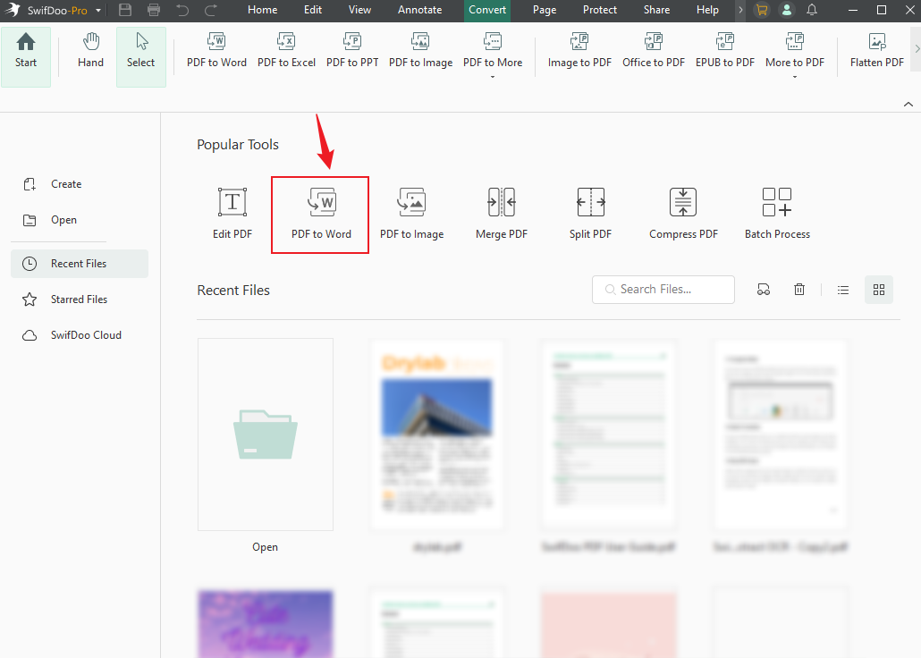
Task: Click the Save icon in title bar
Action: click(125, 10)
